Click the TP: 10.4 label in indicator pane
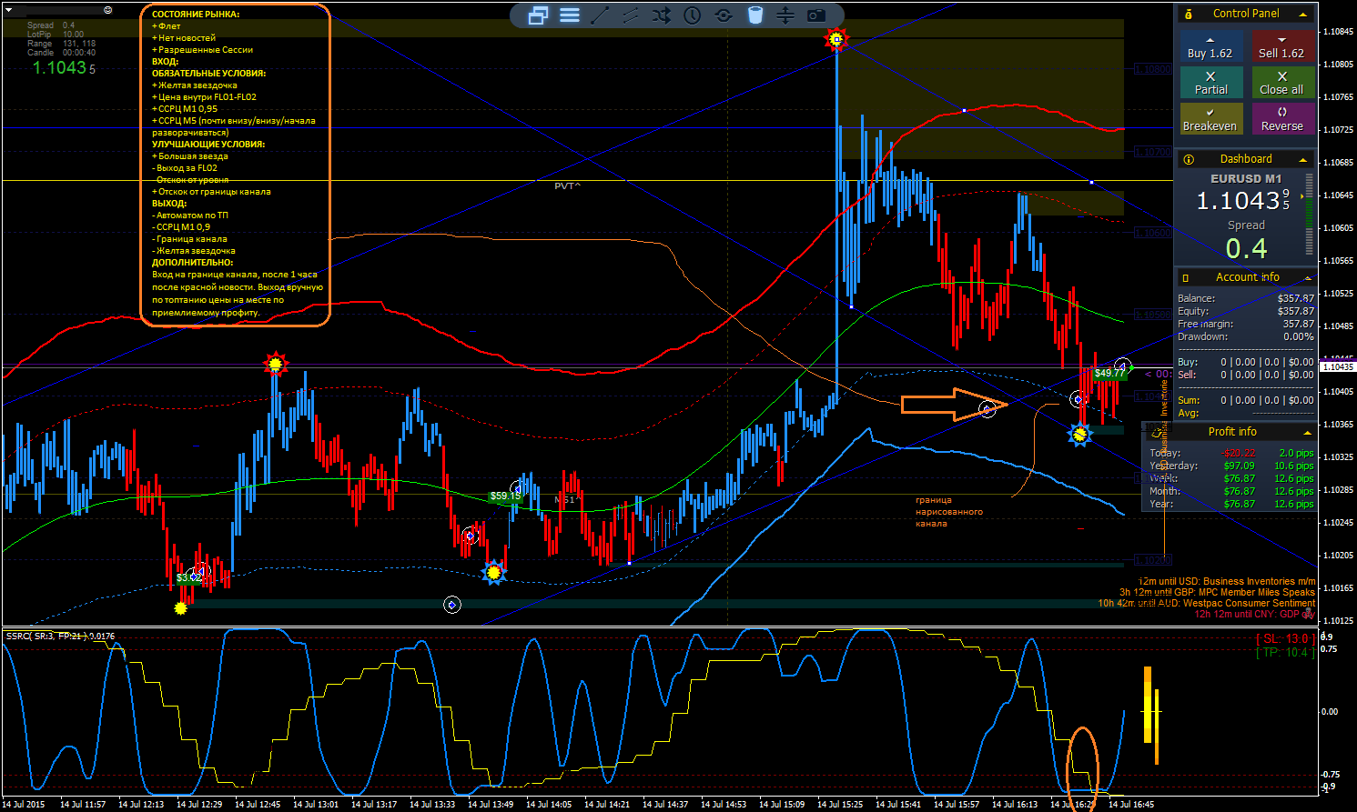This screenshot has width=1357, height=812. coord(1283,652)
